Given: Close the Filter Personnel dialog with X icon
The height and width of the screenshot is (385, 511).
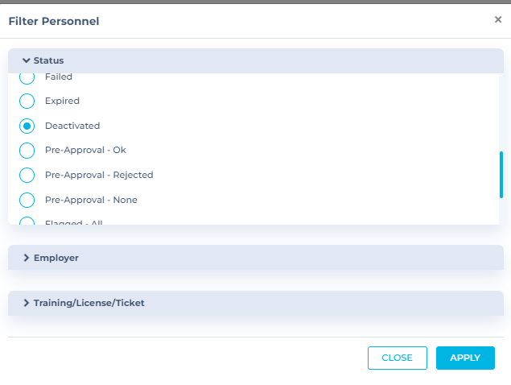Looking at the screenshot, I should [497, 19].
